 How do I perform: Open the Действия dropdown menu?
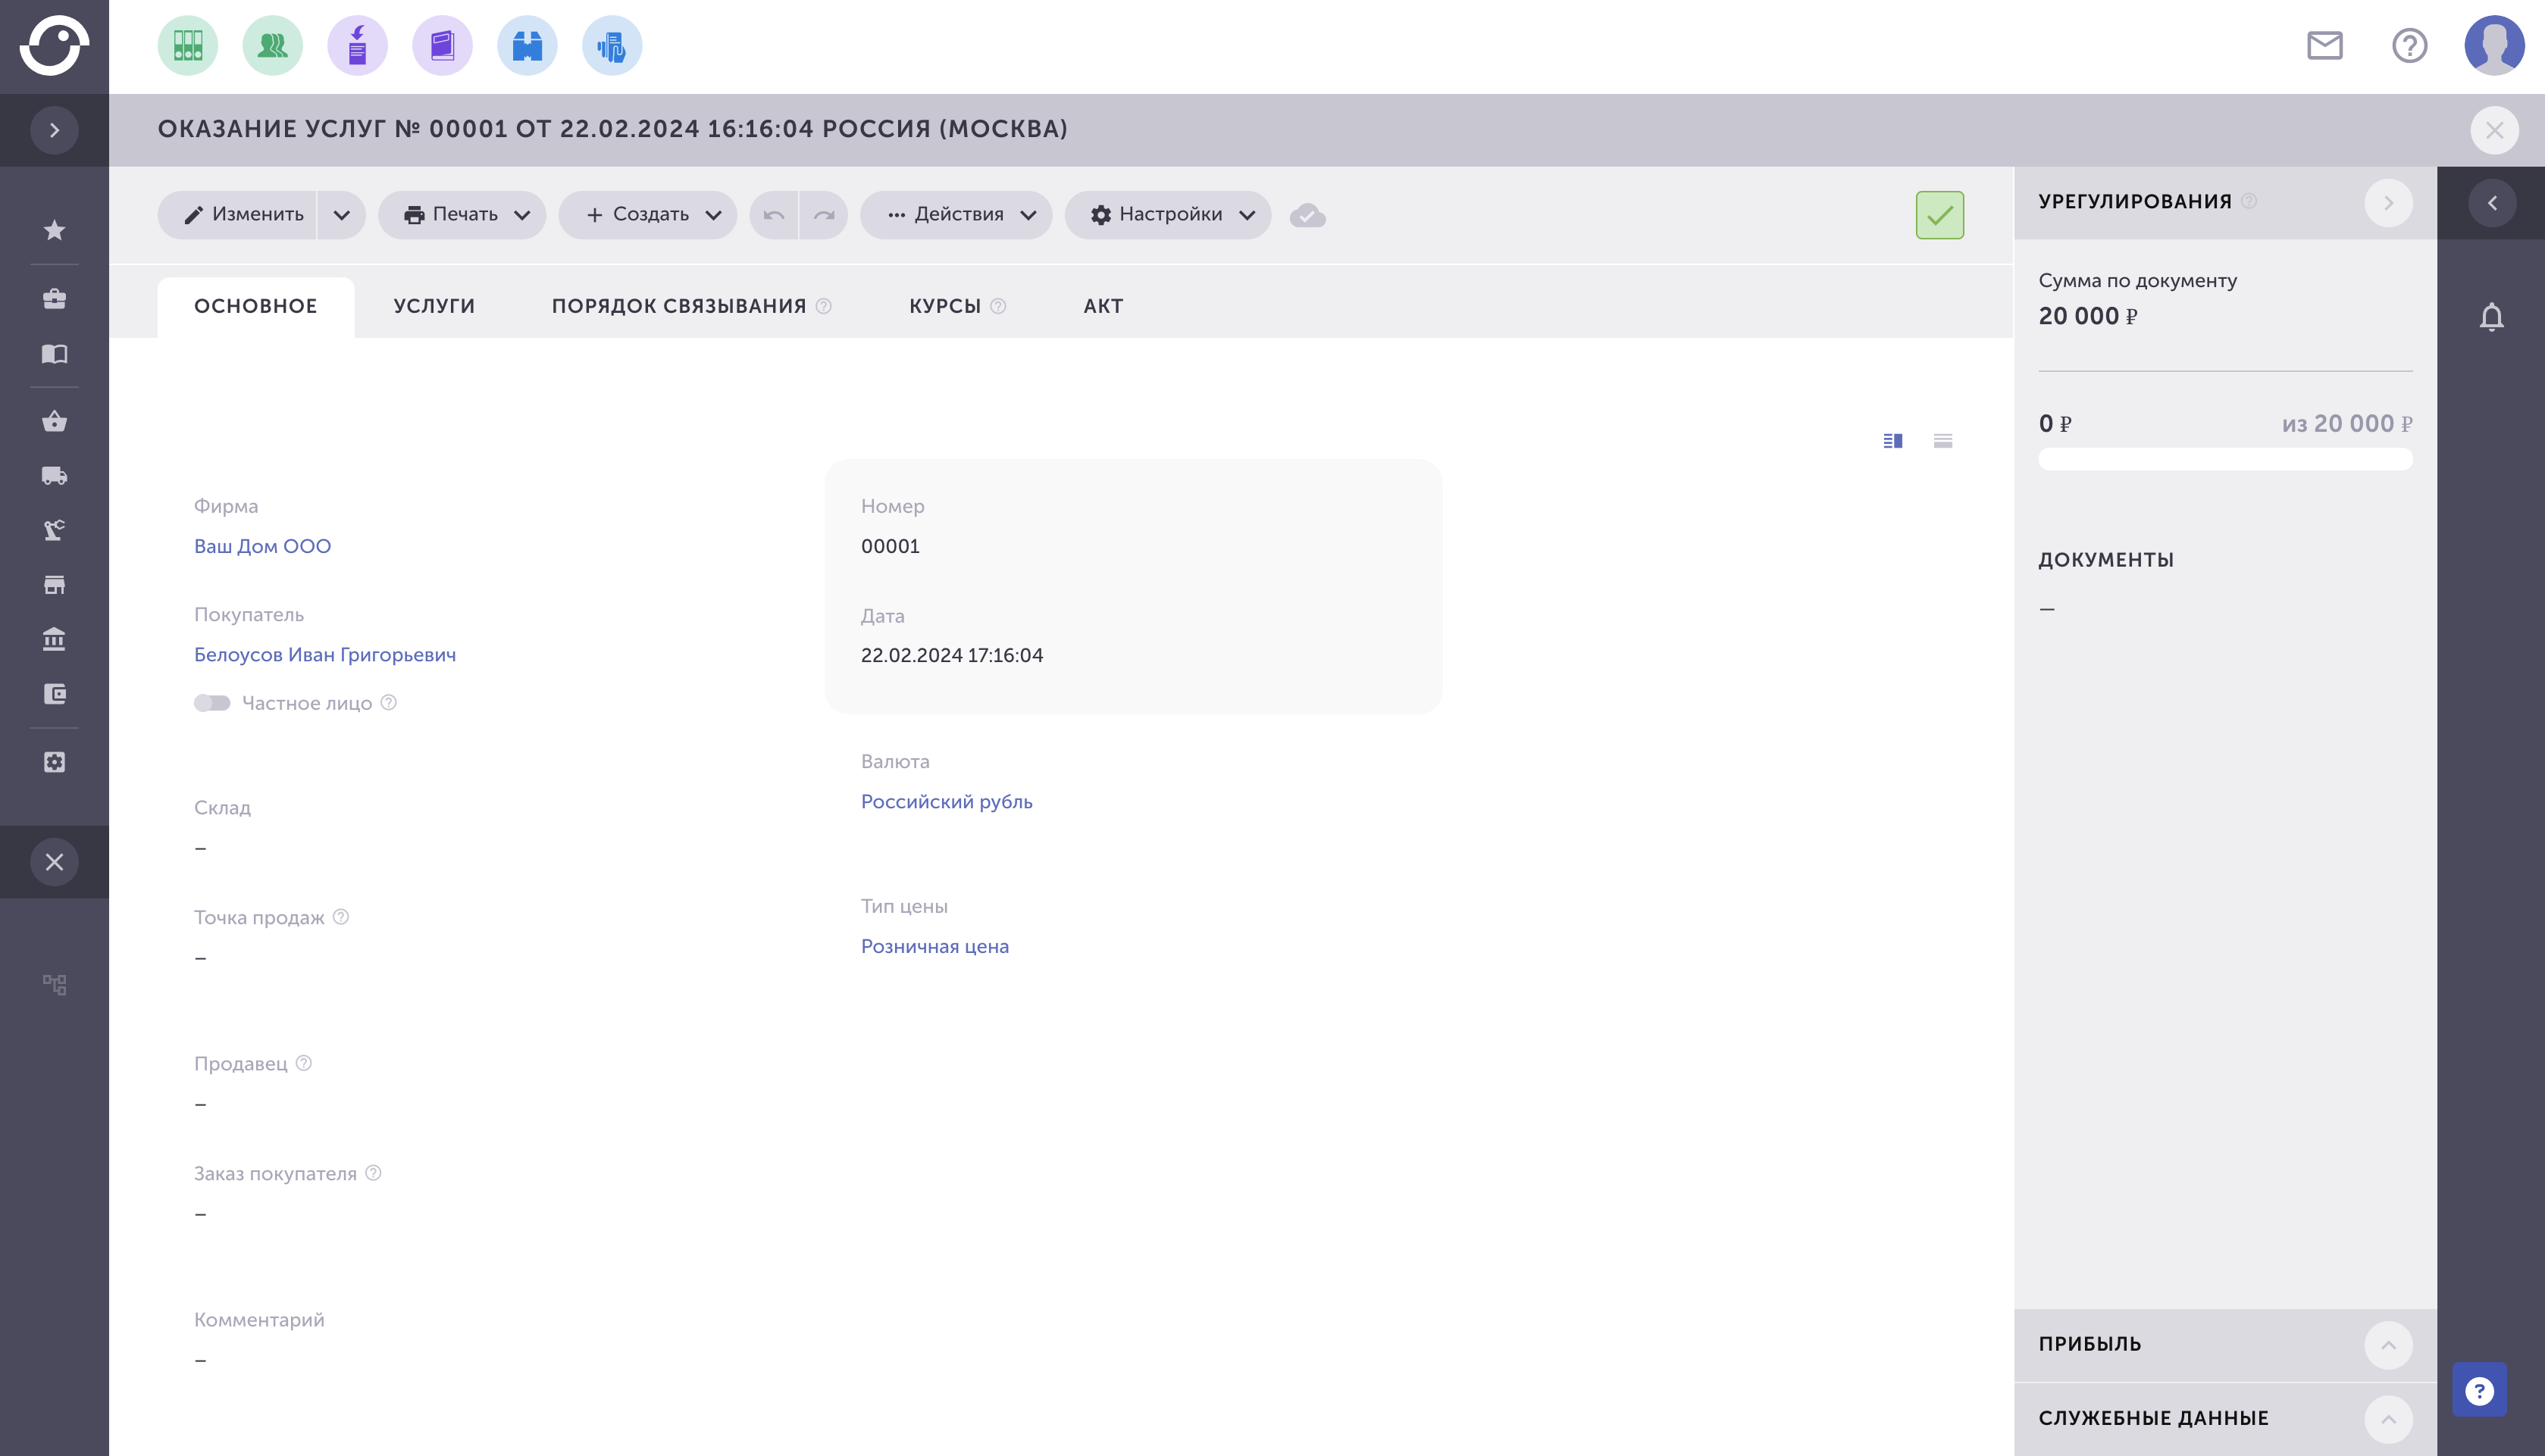tap(956, 215)
